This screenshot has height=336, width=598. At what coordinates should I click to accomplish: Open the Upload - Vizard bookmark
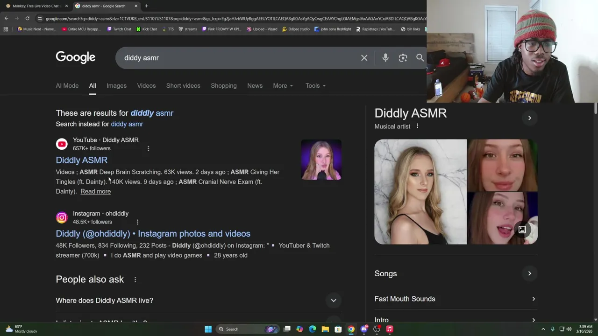click(262, 29)
